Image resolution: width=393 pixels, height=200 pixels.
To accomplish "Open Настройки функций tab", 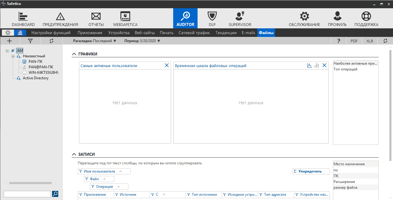I will coord(51,33).
